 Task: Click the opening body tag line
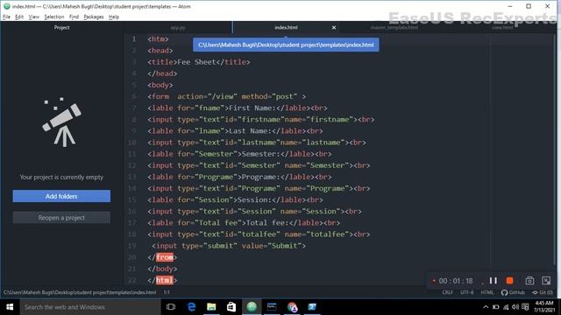160,85
